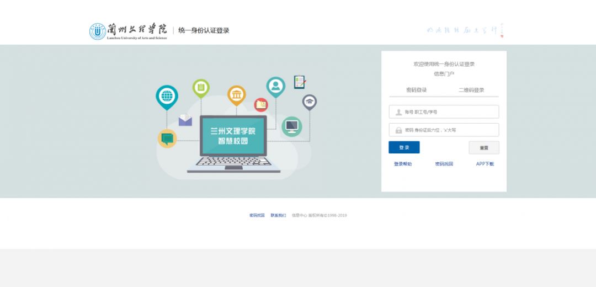Click the orange bank building pin icon
Image resolution: width=596 pixels, height=287 pixels.
pos(236,95)
